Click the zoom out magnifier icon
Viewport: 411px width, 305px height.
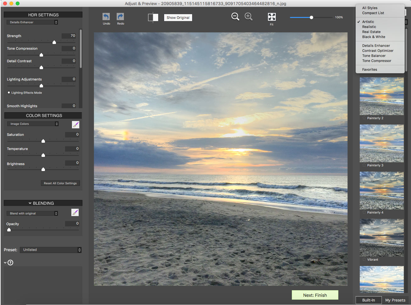[235, 17]
